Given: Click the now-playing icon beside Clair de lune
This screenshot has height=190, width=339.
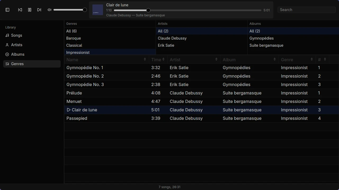Looking at the screenshot, I should pos(69,110).
